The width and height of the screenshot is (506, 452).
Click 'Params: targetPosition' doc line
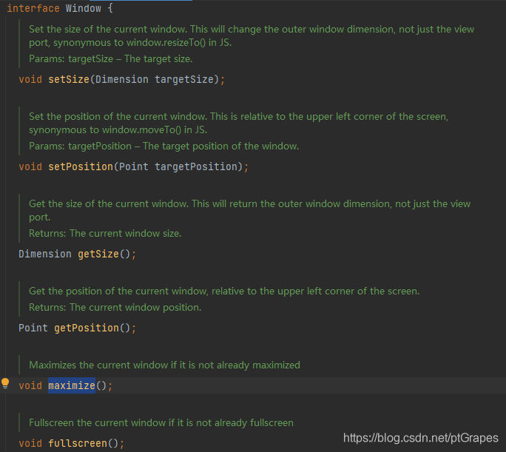pyautogui.click(x=164, y=146)
